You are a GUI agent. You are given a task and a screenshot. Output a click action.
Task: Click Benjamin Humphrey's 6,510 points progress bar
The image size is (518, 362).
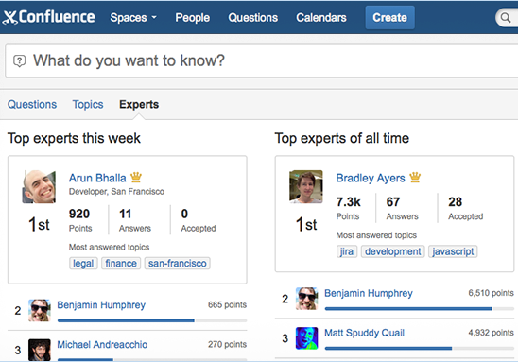[420, 309]
